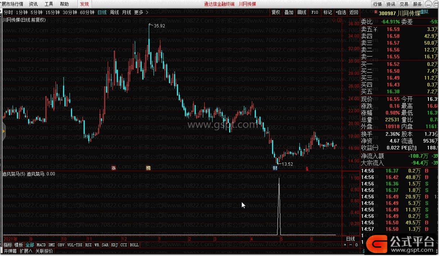Switch to the 模板 tab at the bottom
This screenshot has width=440, height=256.
click(x=19, y=245)
